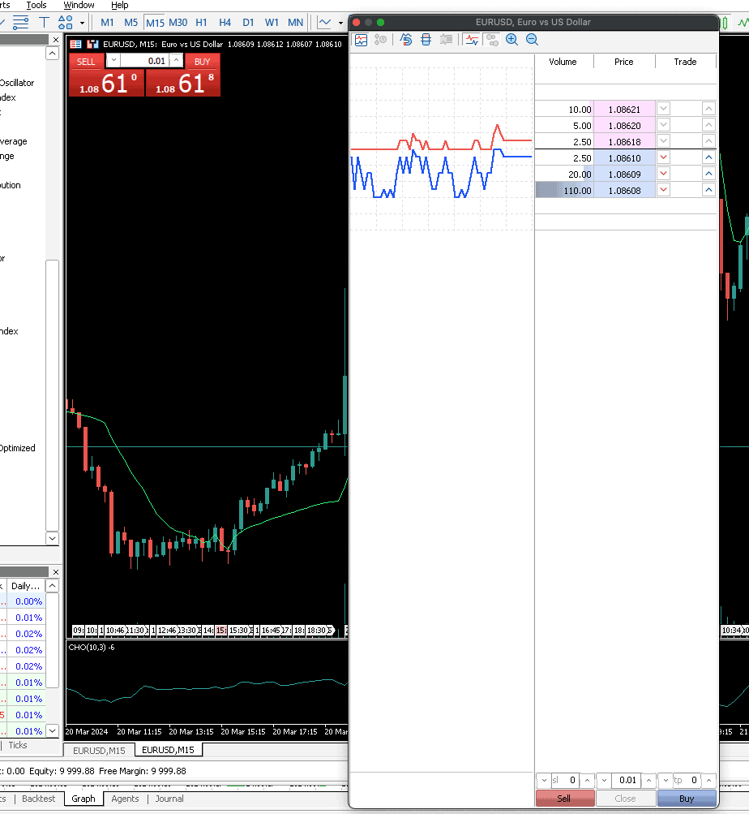Increase volume in one-click trading panel

tap(177, 61)
